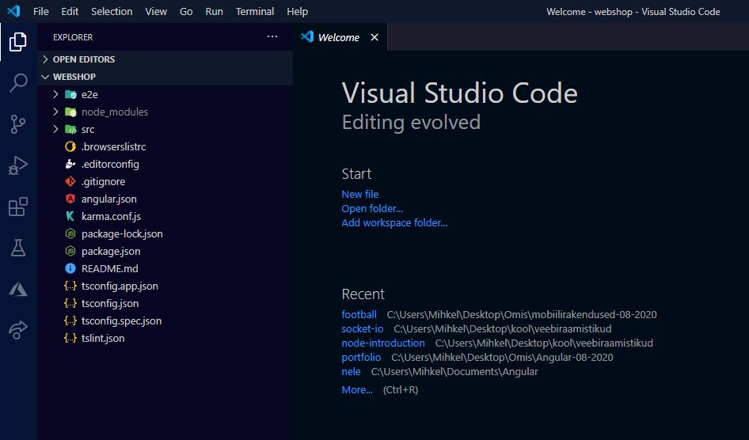
Task: Open the File menu
Action: [41, 11]
